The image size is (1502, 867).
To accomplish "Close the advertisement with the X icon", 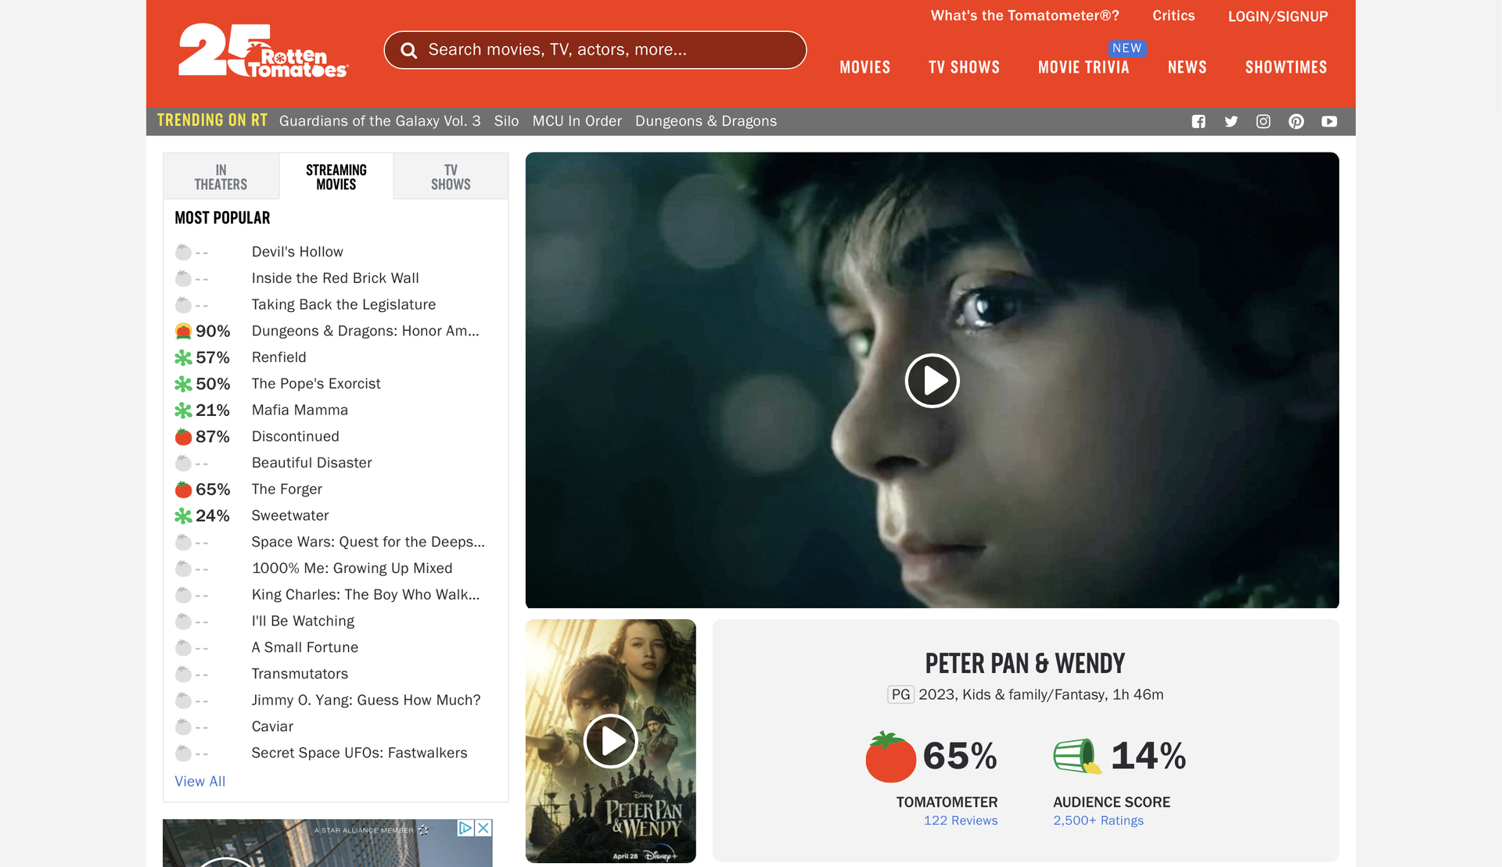I will click(x=483, y=828).
